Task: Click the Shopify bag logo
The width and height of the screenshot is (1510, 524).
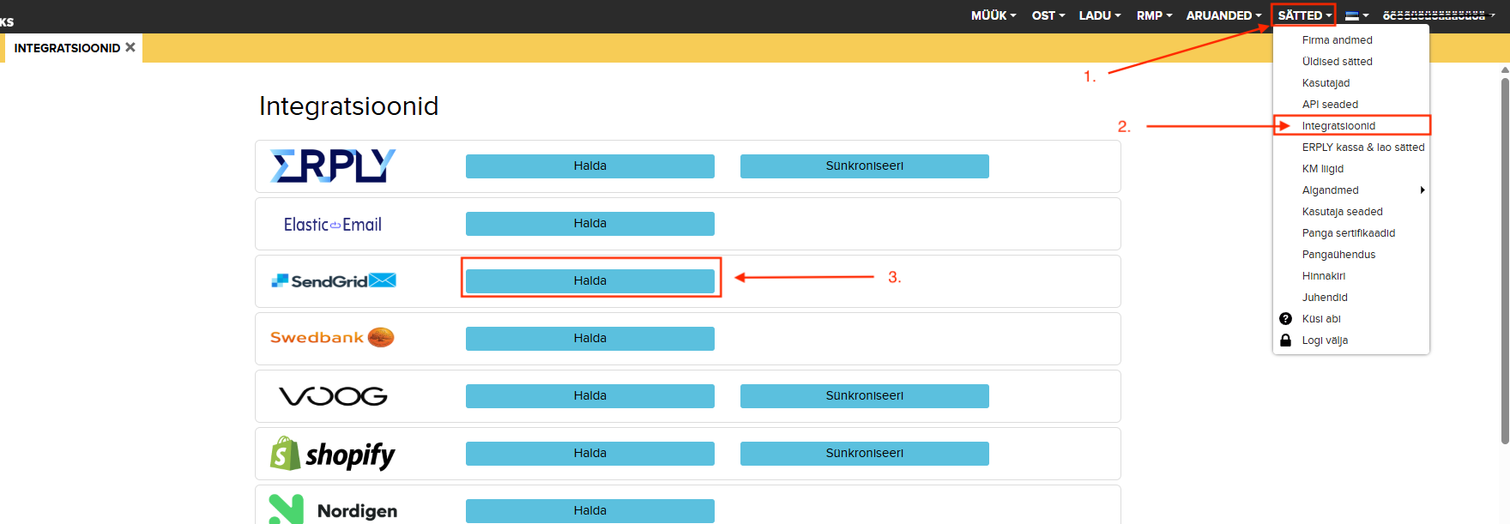Action: (x=286, y=454)
